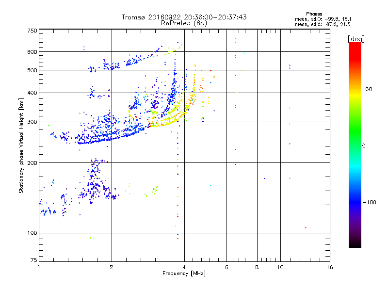Click the y-axis tick label '750'
The width and height of the screenshot is (388, 291).
pos(32,31)
